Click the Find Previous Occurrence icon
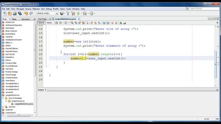Viewport: 221px width, 124px height. coord(76,23)
